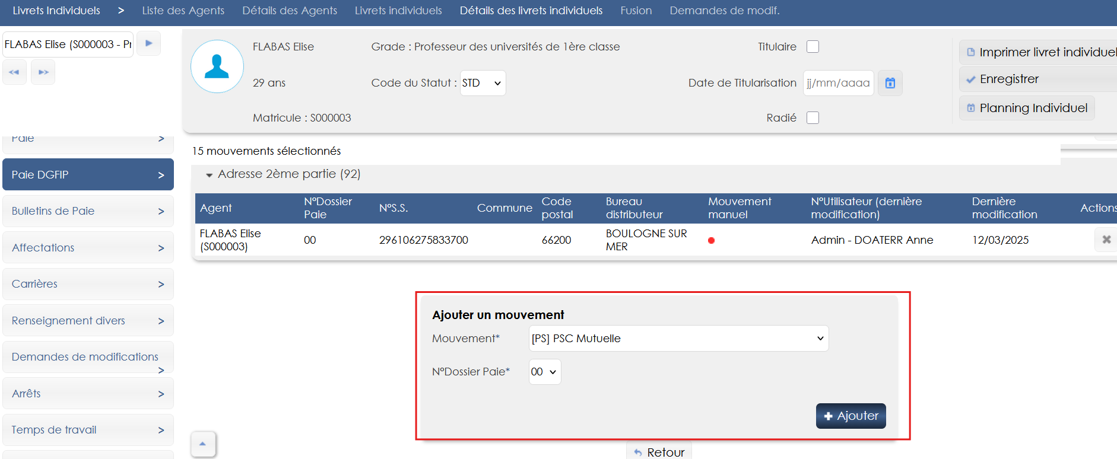The height and width of the screenshot is (459, 1117).
Task: Open the Fusion tab
Action: pos(636,11)
